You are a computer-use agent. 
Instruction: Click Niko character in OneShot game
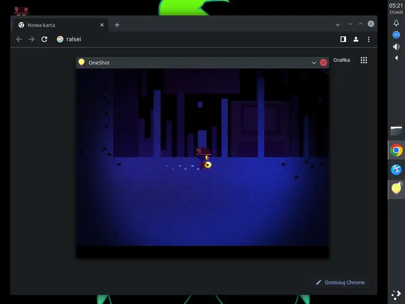[204, 158]
